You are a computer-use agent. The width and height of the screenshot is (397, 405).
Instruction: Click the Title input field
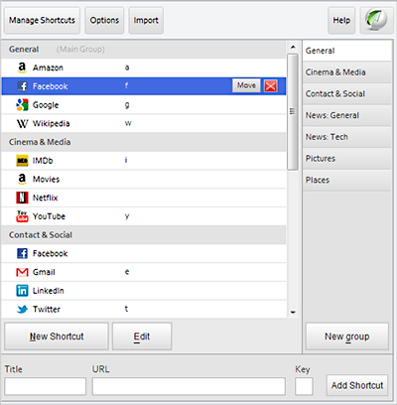click(x=46, y=386)
